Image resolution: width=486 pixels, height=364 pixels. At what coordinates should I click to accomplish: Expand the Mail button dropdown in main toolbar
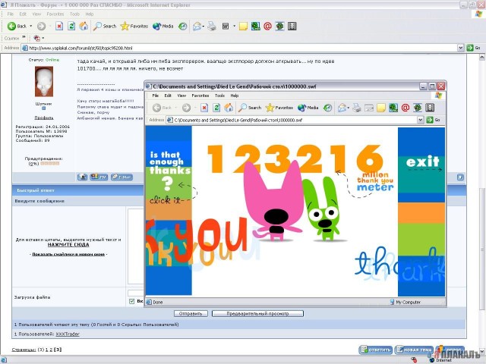coord(204,27)
